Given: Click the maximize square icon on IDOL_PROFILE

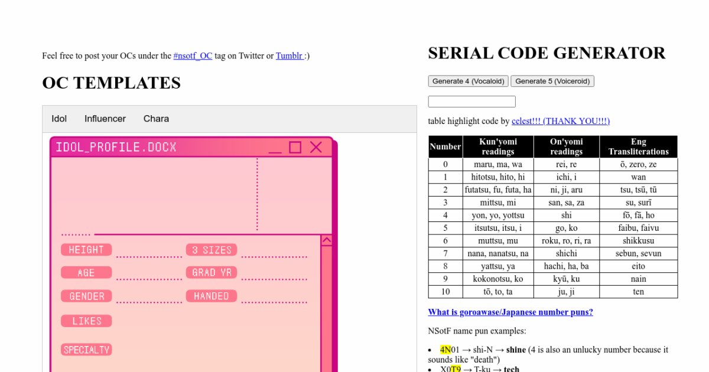Looking at the screenshot, I should coord(295,147).
